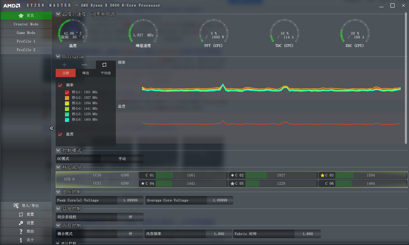Click the 同步多线程 开 value
Image resolution: width=409 pixels, height=245 pixels.
pyautogui.click(x=130, y=217)
